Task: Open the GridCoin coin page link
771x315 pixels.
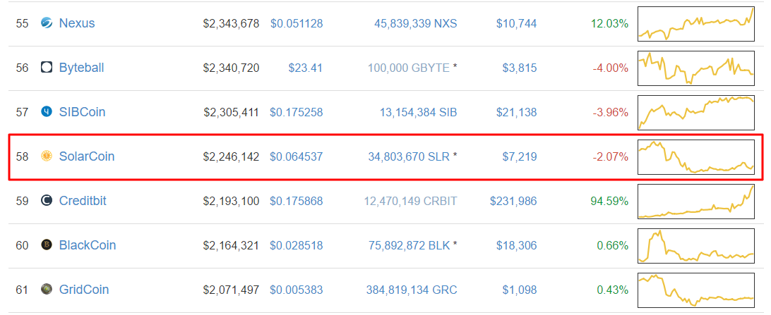Action: pyautogui.click(x=83, y=290)
